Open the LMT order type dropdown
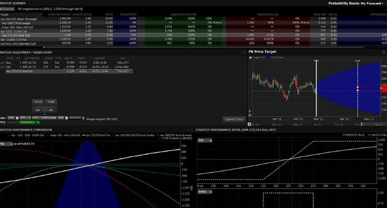The width and height of the screenshot is (387, 208). [x=13, y=118]
